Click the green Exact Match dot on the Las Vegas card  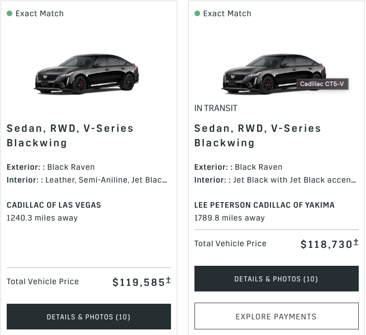point(9,13)
